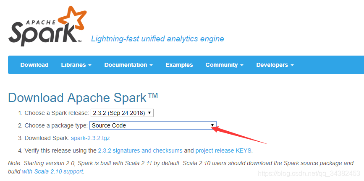The width and height of the screenshot is (364, 181).
Task: Open 2.3.2 signatures and checksums link
Action: click(x=140, y=151)
